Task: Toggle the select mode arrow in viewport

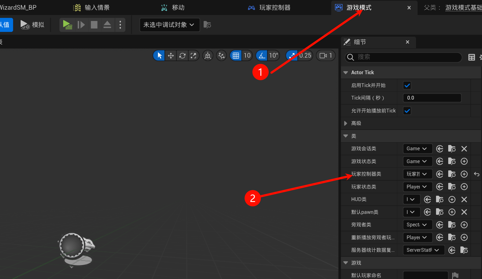Action: coord(159,56)
